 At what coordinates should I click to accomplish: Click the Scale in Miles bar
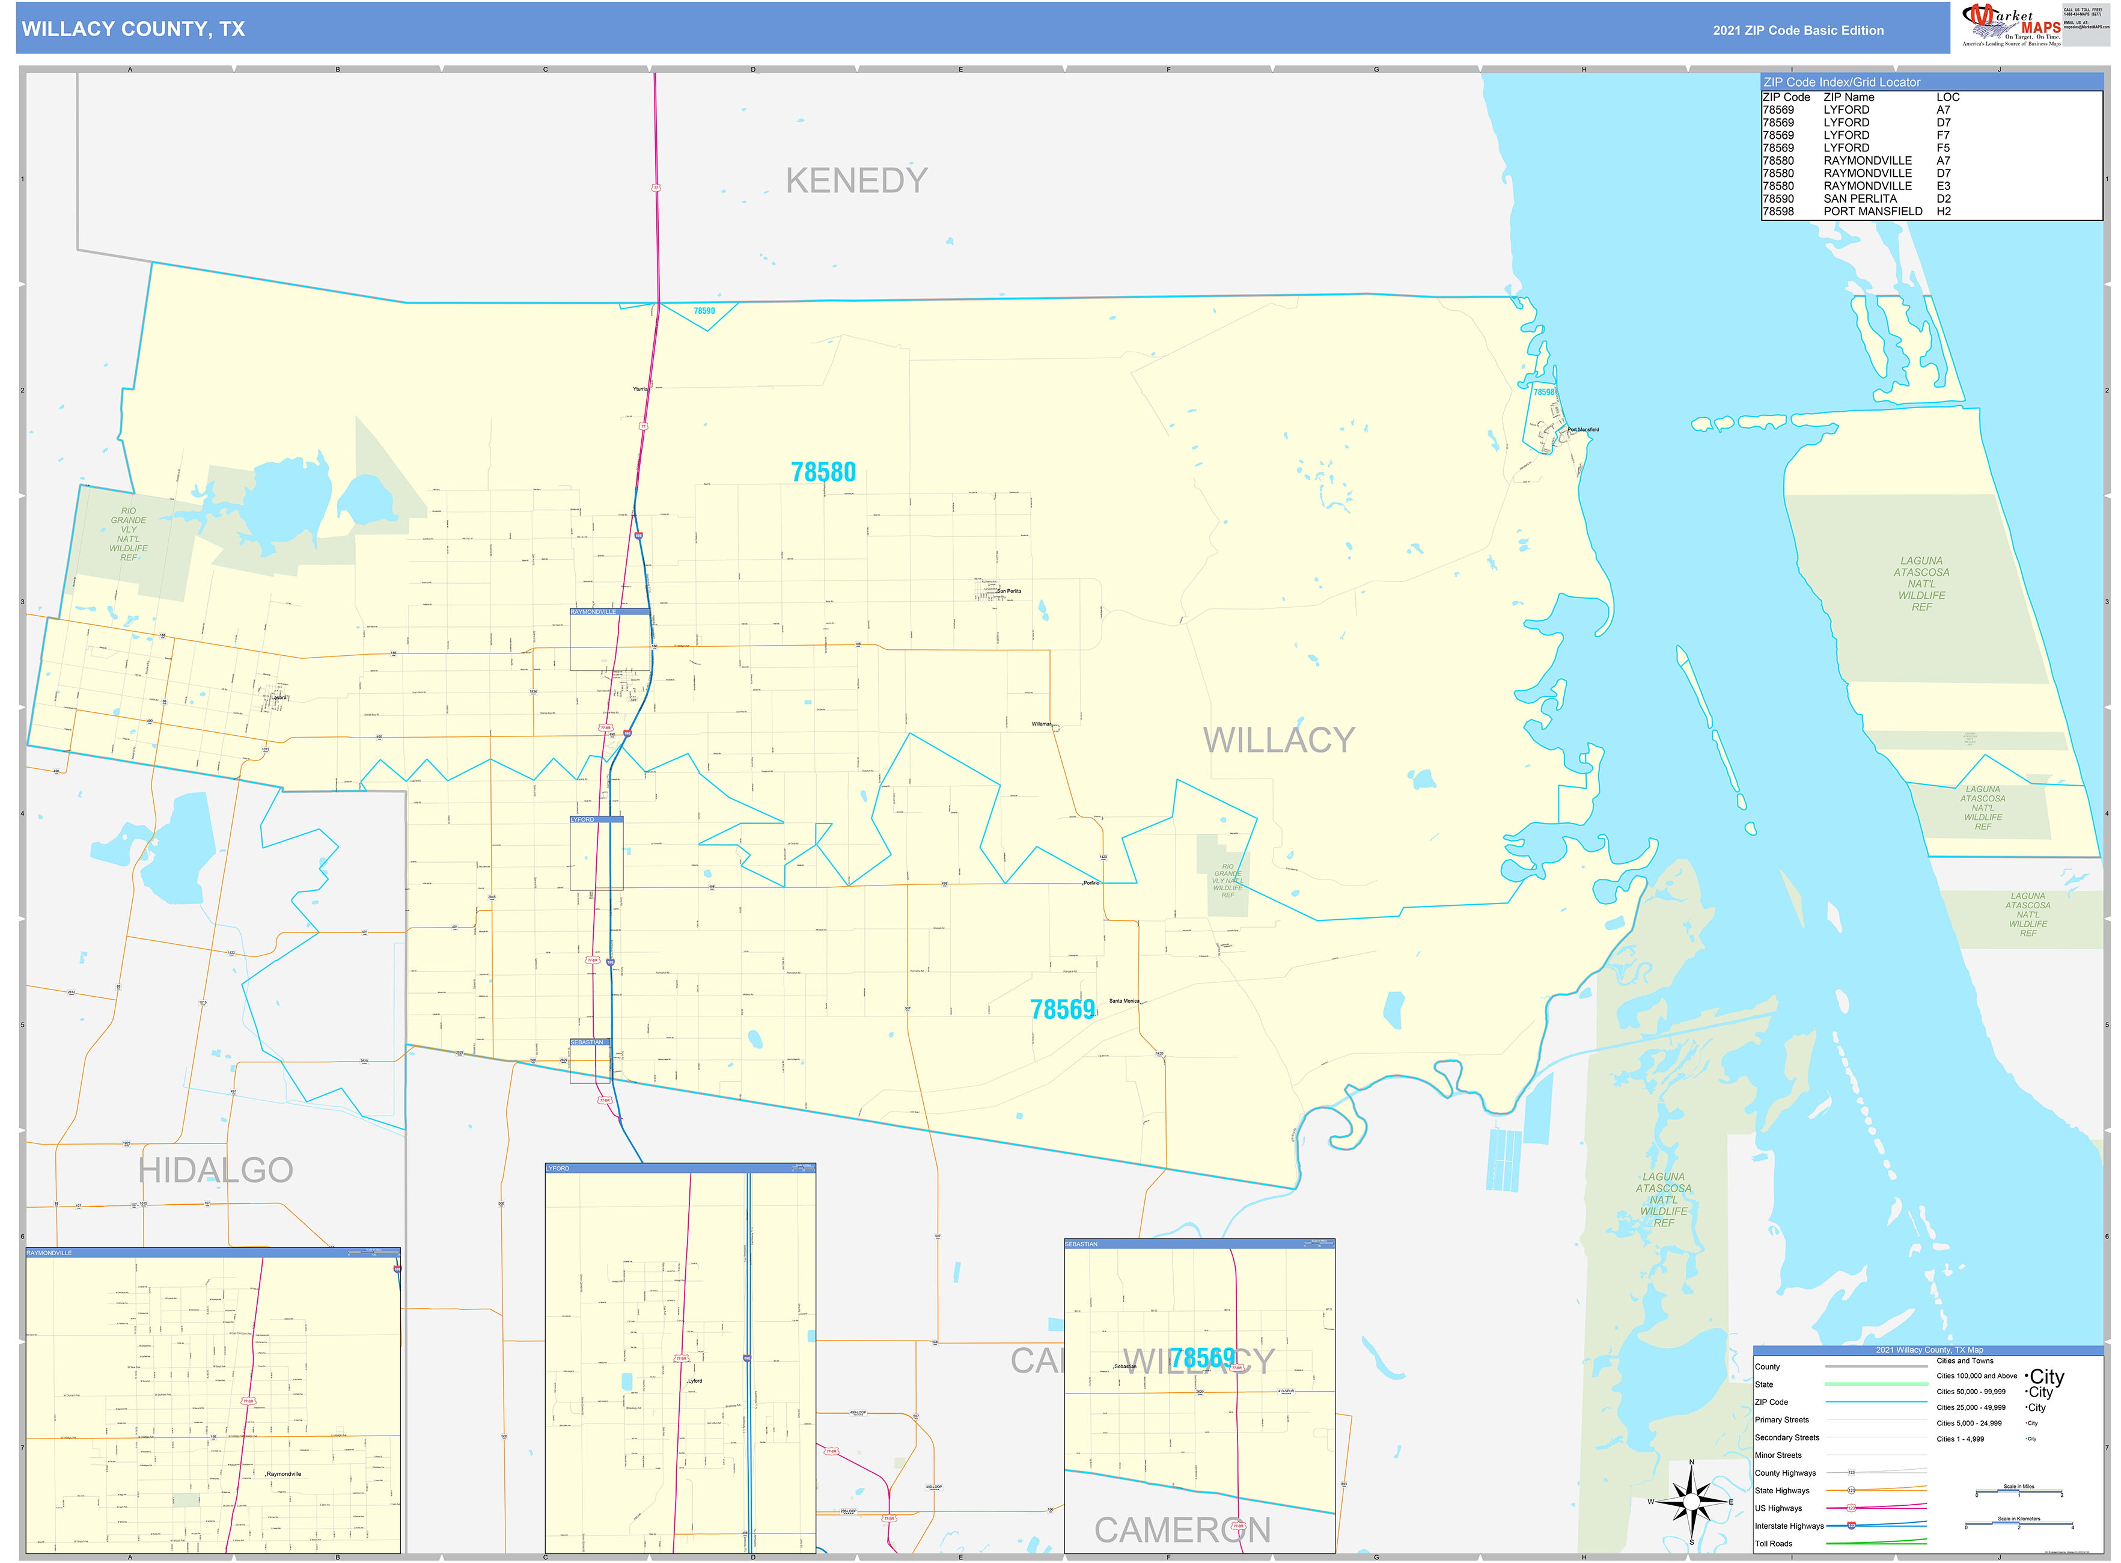coord(2019,1491)
